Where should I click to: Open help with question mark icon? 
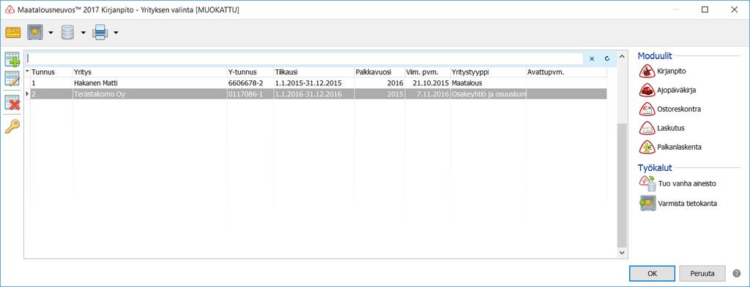click(737, 274)
